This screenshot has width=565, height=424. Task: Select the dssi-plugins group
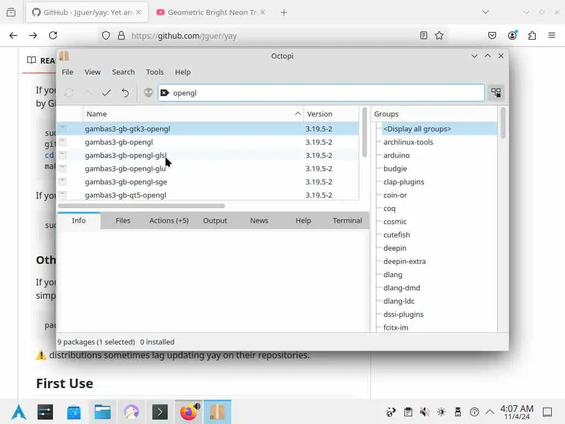pyautogui.click(x=403, y=314)
